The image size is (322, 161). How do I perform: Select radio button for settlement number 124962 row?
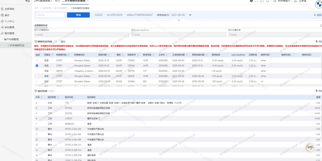point(37,81)
